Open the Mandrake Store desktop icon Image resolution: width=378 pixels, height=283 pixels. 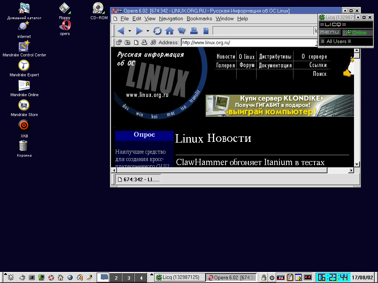coord(24,108)
